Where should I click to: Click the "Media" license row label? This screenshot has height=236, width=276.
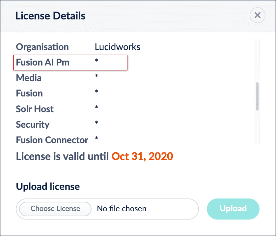pos(29,78)
